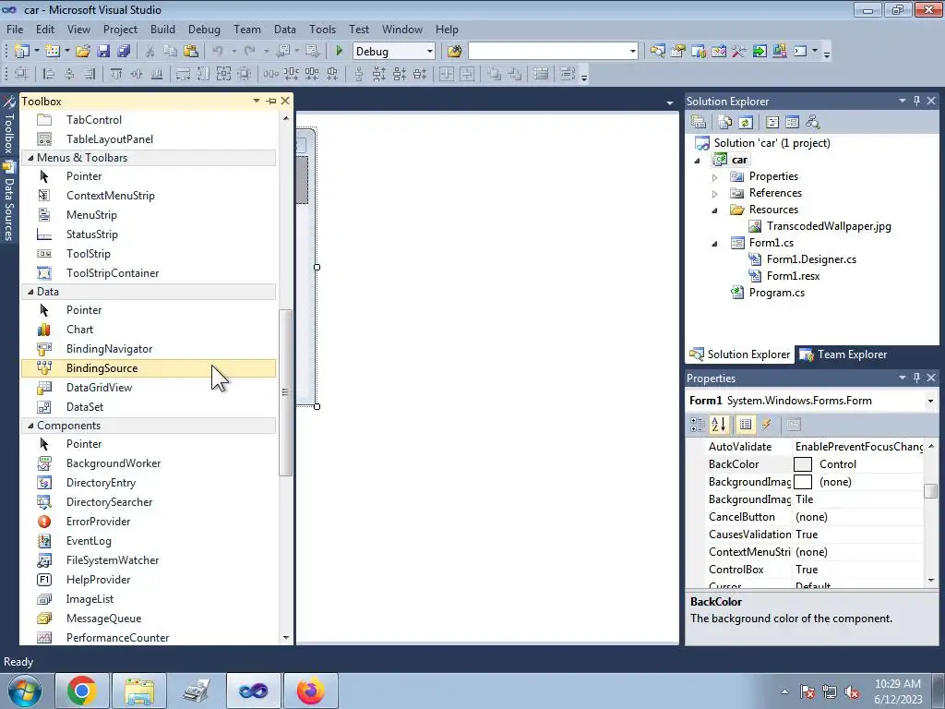This screenshot has width=945, height=709.
Task: Open the Debug menu
Action: pyautogui.click(x=204, y=30)
